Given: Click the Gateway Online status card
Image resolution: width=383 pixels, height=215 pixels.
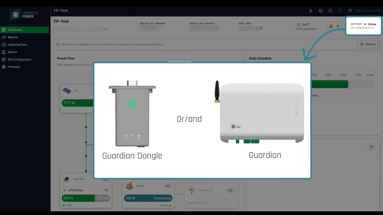Looking at the screenshot, I should tap(364, 26).
